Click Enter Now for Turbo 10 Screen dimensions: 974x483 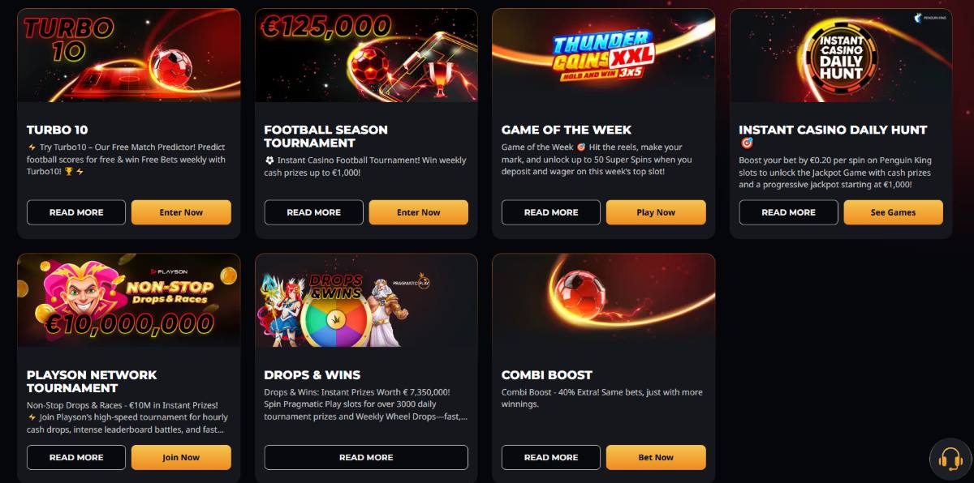[181, 212]
